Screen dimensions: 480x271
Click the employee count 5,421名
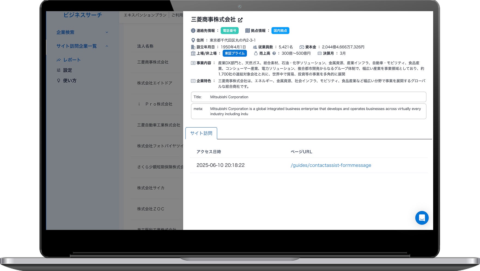coord(286,47)
